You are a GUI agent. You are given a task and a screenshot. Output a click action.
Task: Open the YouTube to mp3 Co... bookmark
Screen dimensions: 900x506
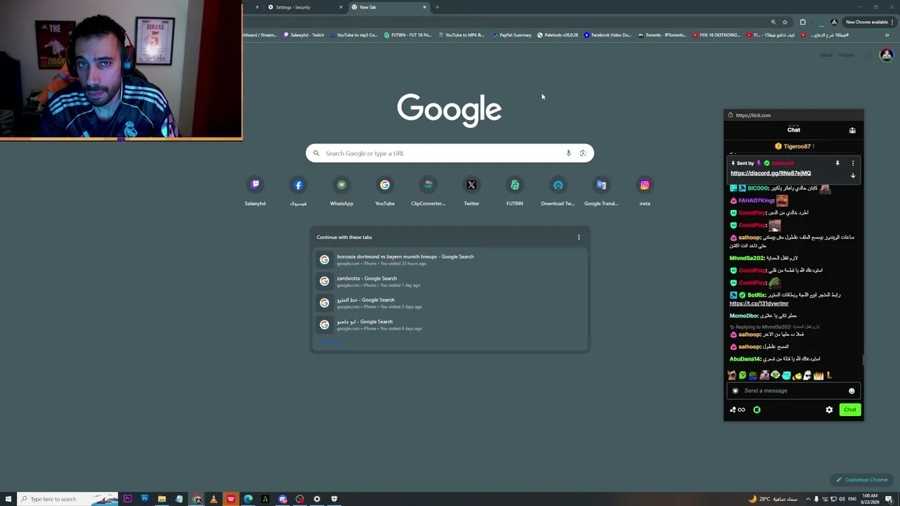(354, 35)
